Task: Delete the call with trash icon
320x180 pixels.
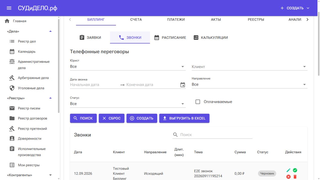Action: click(x=295, y=177)
